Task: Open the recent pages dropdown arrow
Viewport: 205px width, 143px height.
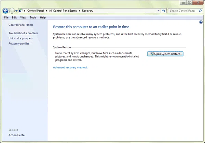Action: click(x=16, y=11)
